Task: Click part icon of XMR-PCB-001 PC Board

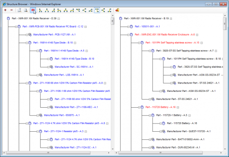Action: click(x=19, y=27)
